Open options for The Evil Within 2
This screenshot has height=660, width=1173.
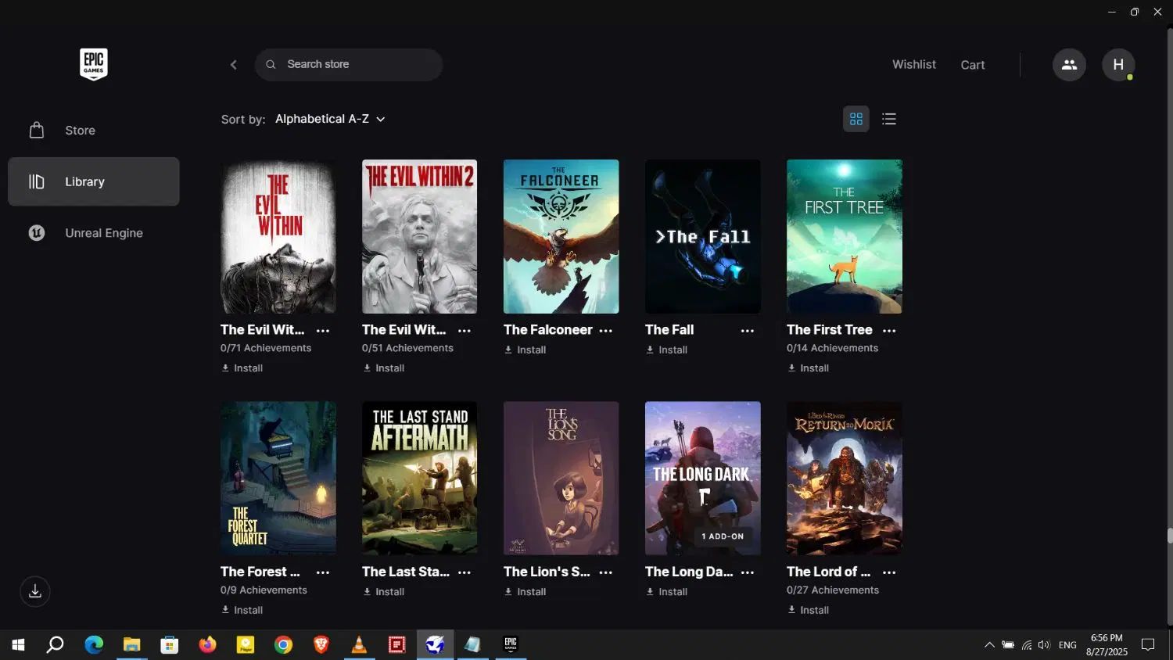[x=465, y=331]
